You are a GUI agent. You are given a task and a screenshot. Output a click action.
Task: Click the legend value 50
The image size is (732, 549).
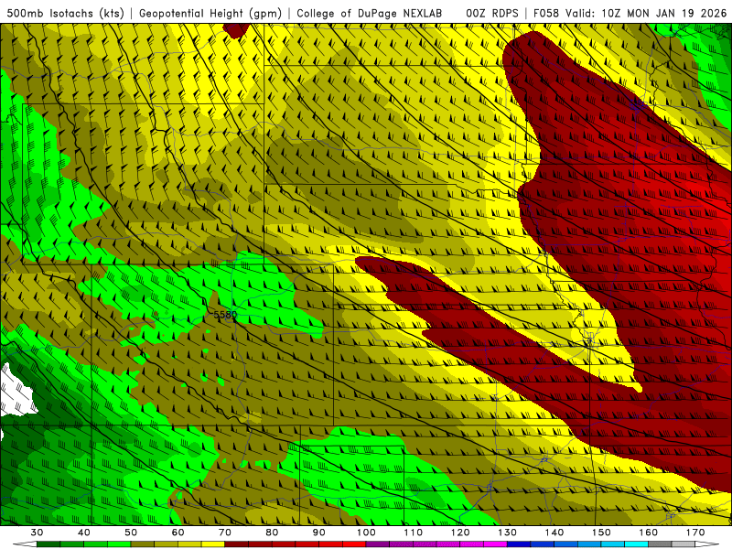click(x=131, y=533)
